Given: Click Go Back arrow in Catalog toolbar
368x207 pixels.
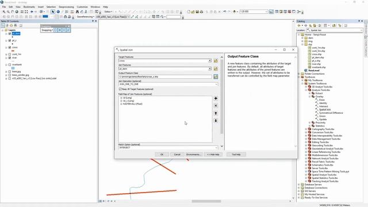Looking at the screenshot, I should (299, 25).
